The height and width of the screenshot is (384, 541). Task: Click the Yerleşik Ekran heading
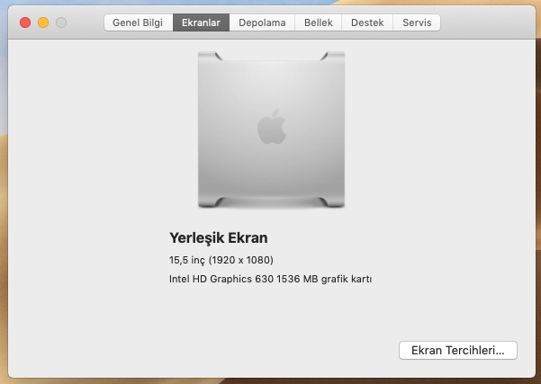219,237
